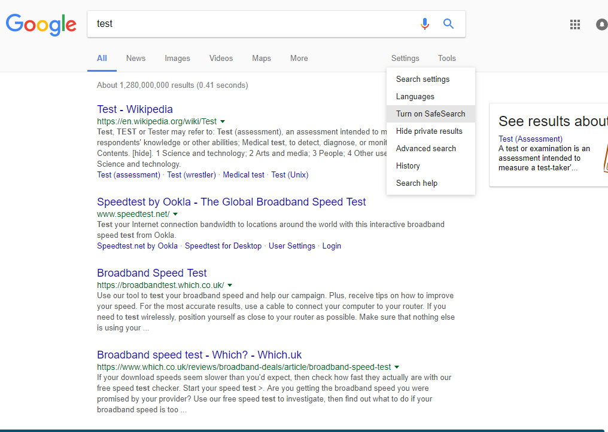Click the See results about heading
Image resolution: width=608 pixels, height=432 pixels.
[x=554, y=121]
